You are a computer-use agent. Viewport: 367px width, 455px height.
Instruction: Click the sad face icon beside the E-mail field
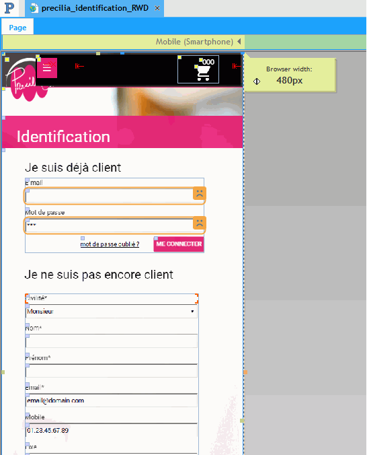pos(200,193)
